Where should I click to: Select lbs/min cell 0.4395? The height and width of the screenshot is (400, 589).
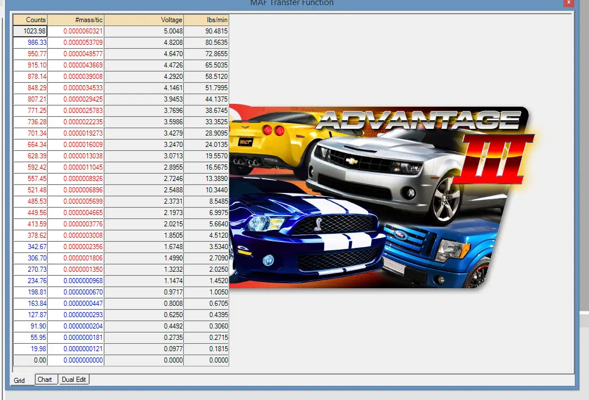(x=206, y=314)
